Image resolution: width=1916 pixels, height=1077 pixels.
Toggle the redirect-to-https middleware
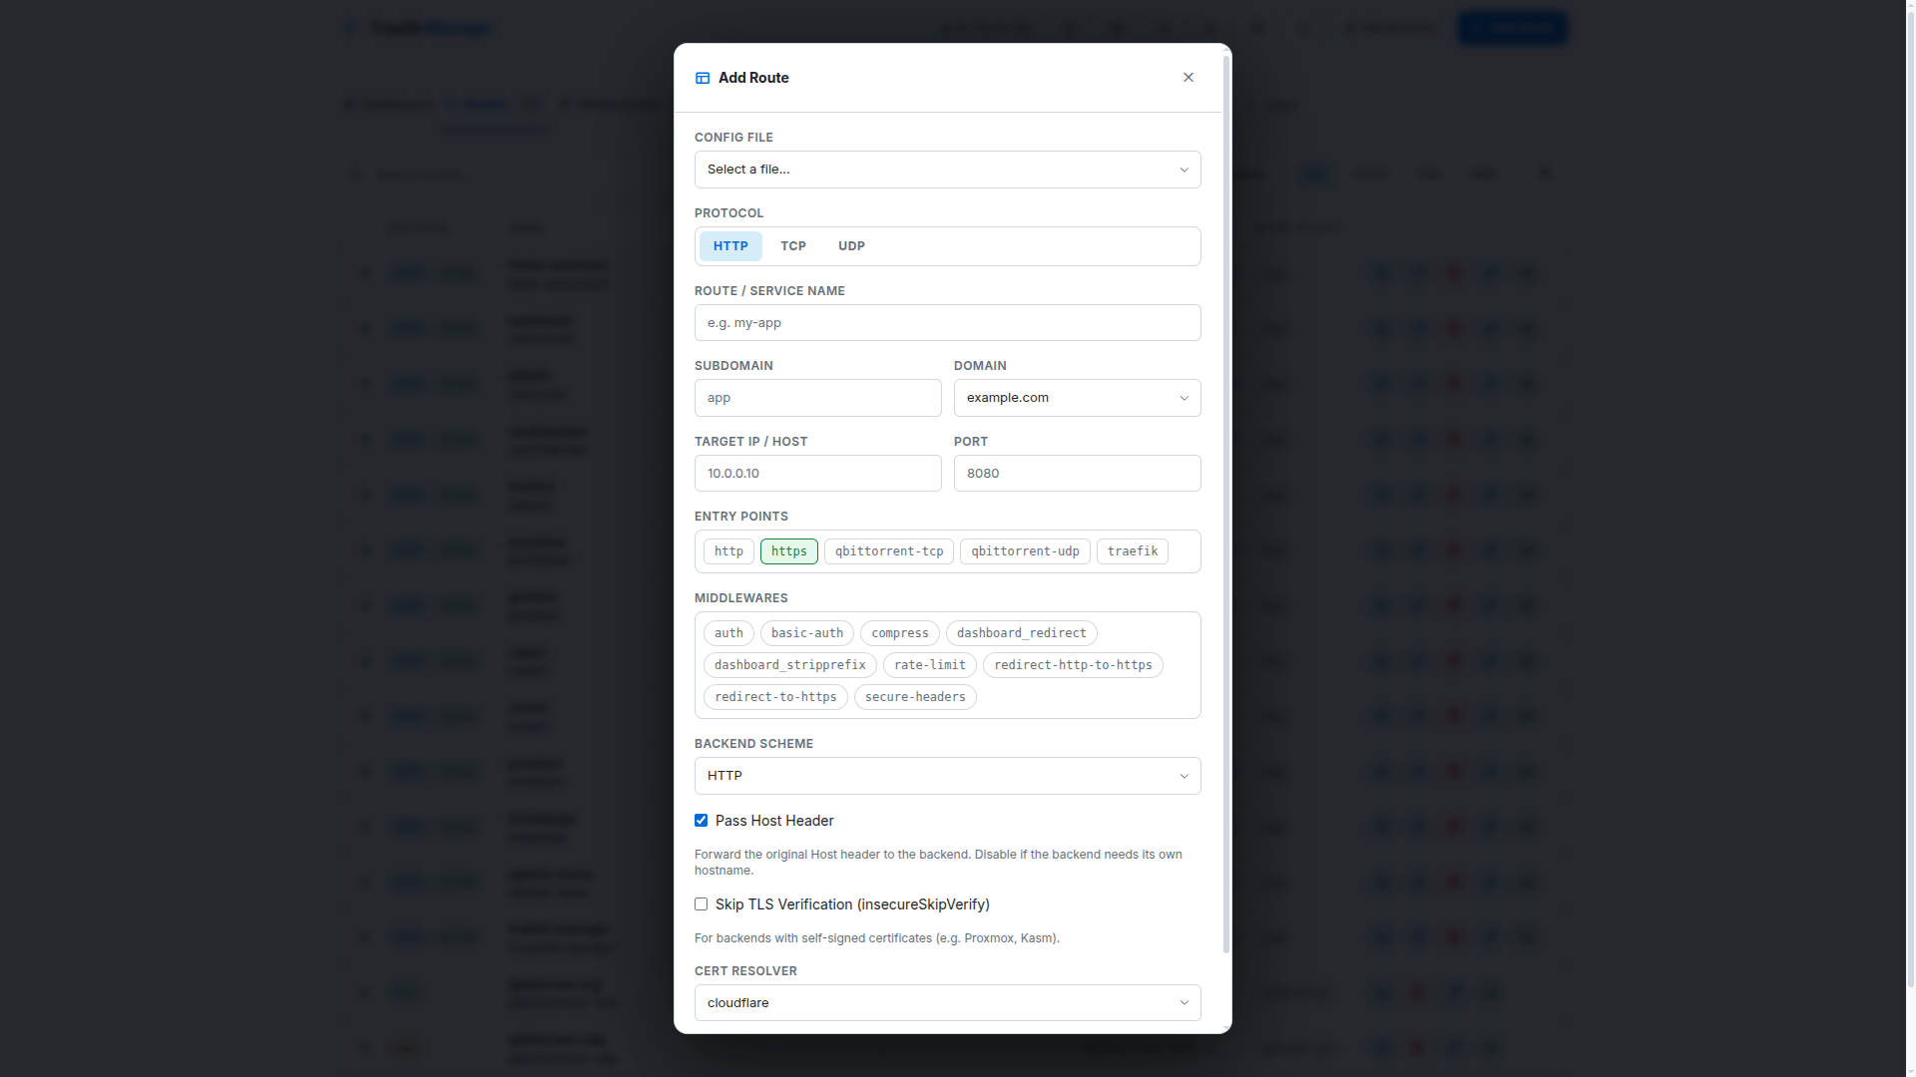tap(775, 697)
